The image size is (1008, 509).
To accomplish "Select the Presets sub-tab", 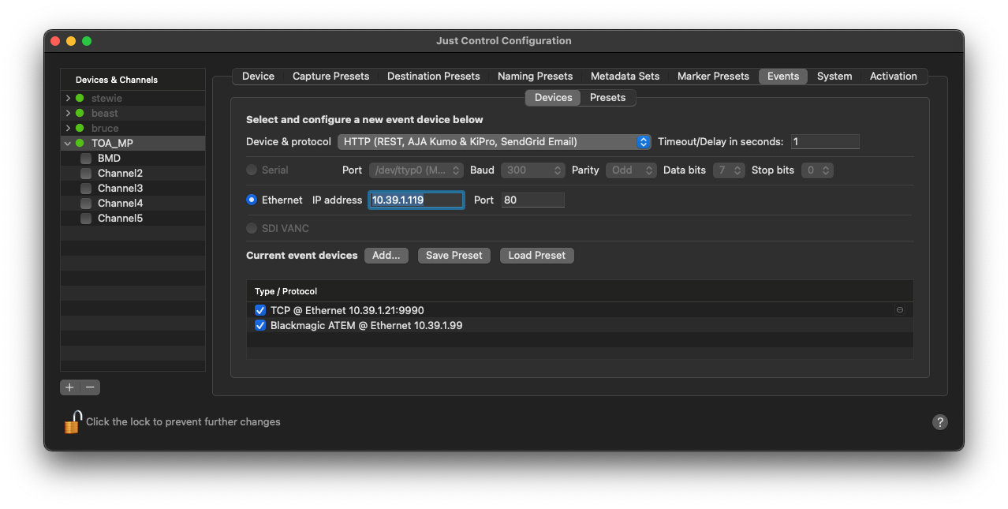I will [x=607, y=98].
